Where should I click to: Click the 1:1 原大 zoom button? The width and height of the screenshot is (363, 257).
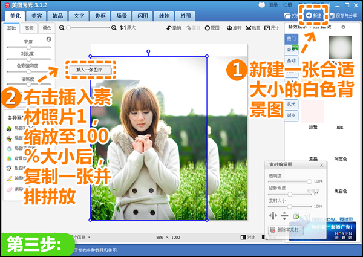[127, 28]
